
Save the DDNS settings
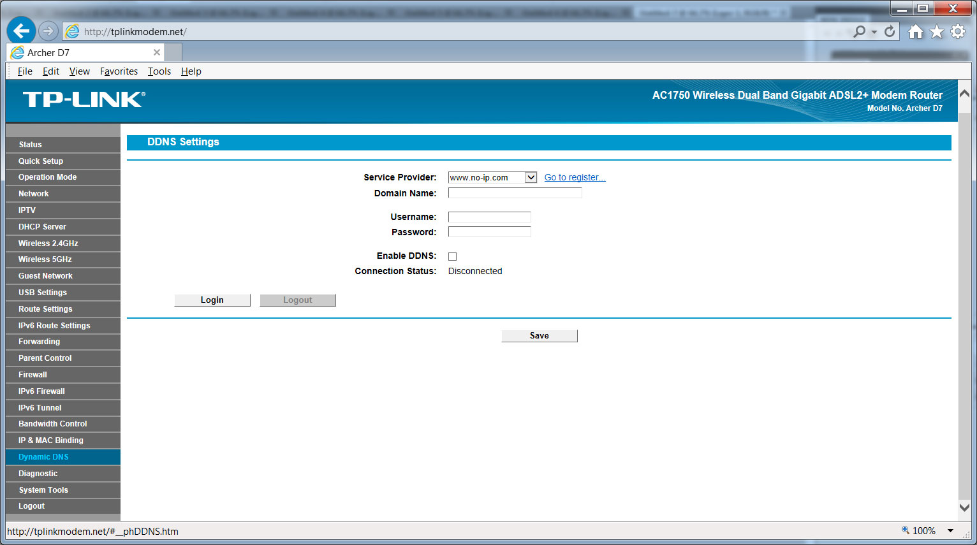pos(540,336)
